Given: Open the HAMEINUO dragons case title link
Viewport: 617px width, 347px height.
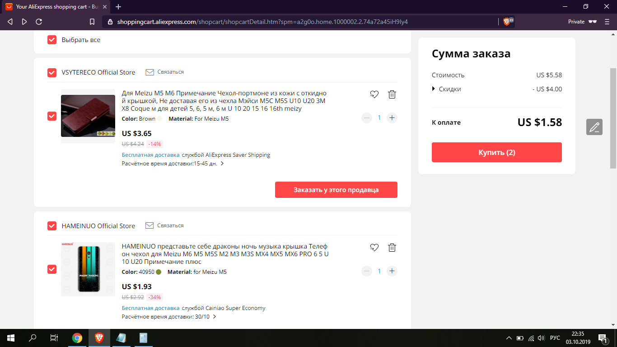Looking at the screenshot, I should (x=225, y=254).
